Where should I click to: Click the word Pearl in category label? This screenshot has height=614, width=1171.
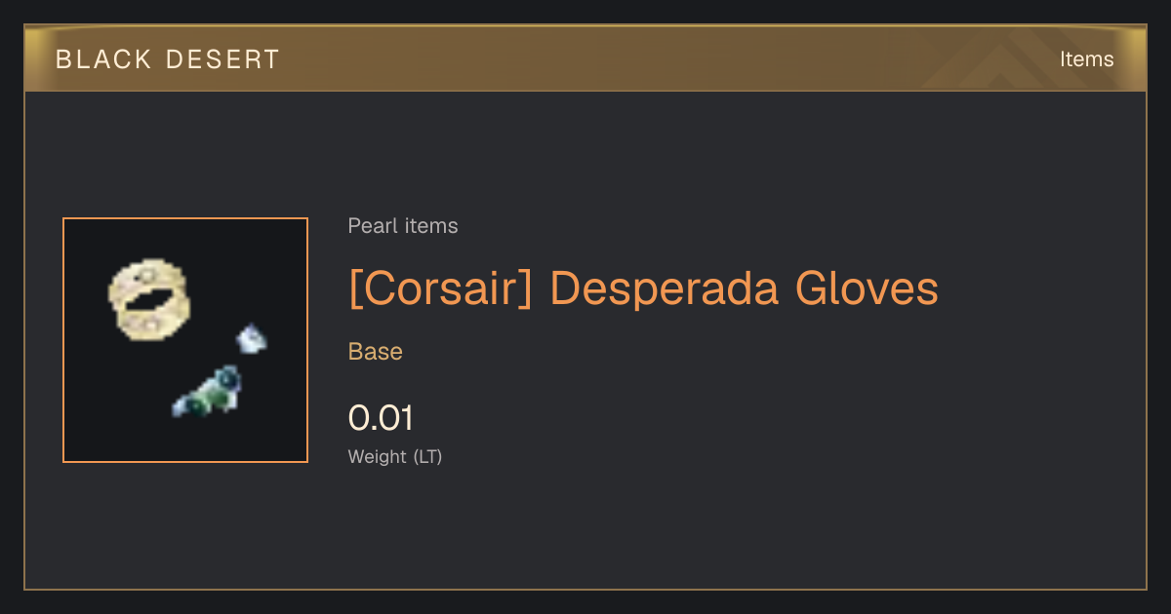pyautogui.click(x=370, y=226)
